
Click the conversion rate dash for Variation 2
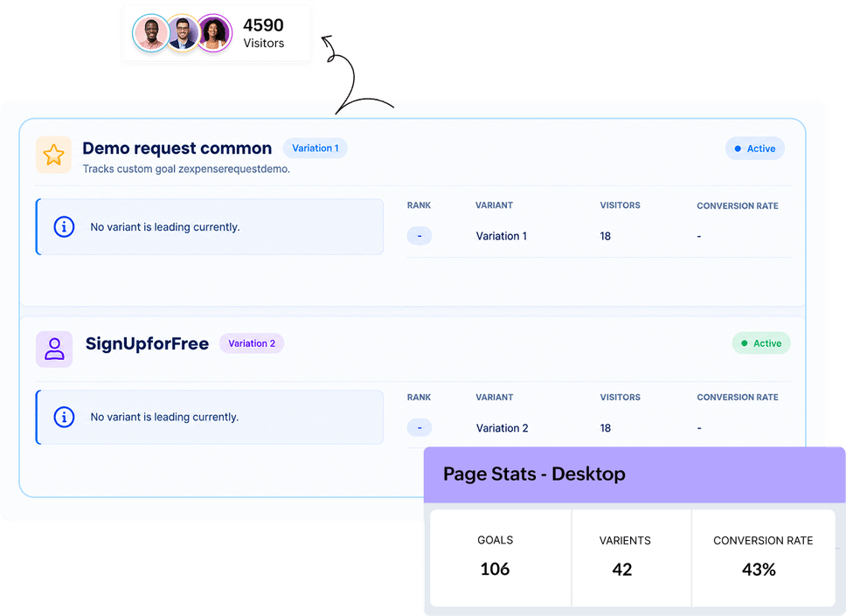699,428
